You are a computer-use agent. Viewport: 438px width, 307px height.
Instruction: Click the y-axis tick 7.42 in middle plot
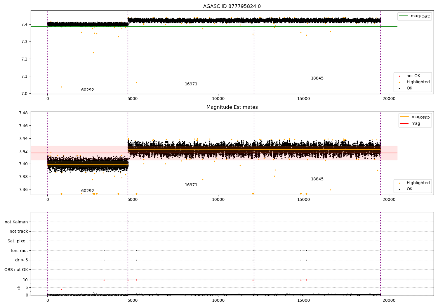(x=23, y=151)
